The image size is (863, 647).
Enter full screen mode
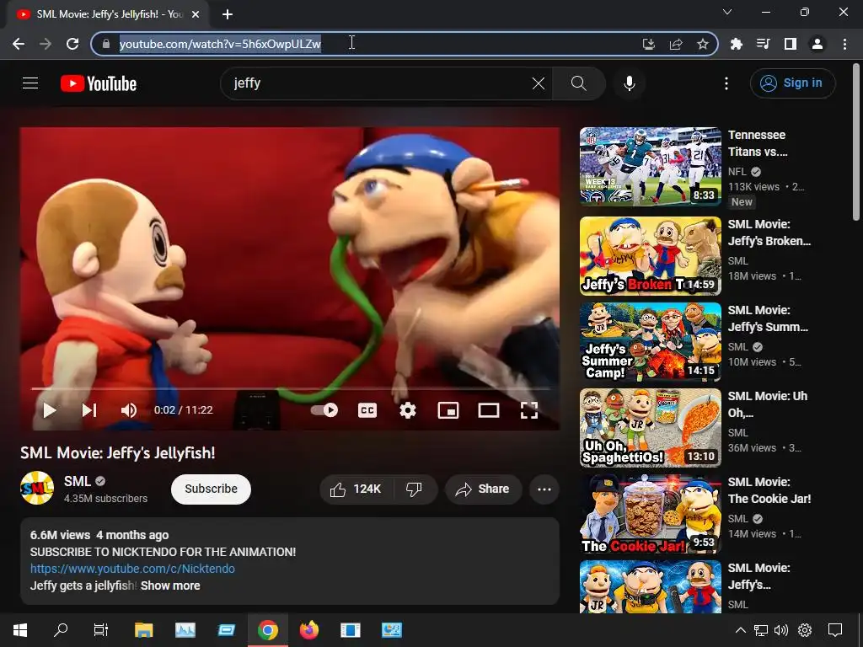point(529,410)
